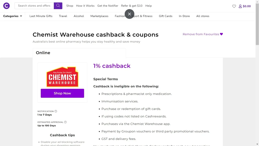Open the Refer & get $10 page

(132, 6)
